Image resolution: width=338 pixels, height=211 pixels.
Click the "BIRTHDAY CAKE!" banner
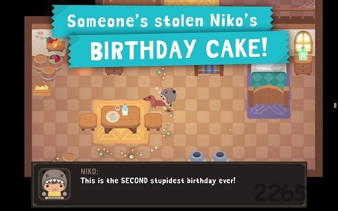point(179,49)
